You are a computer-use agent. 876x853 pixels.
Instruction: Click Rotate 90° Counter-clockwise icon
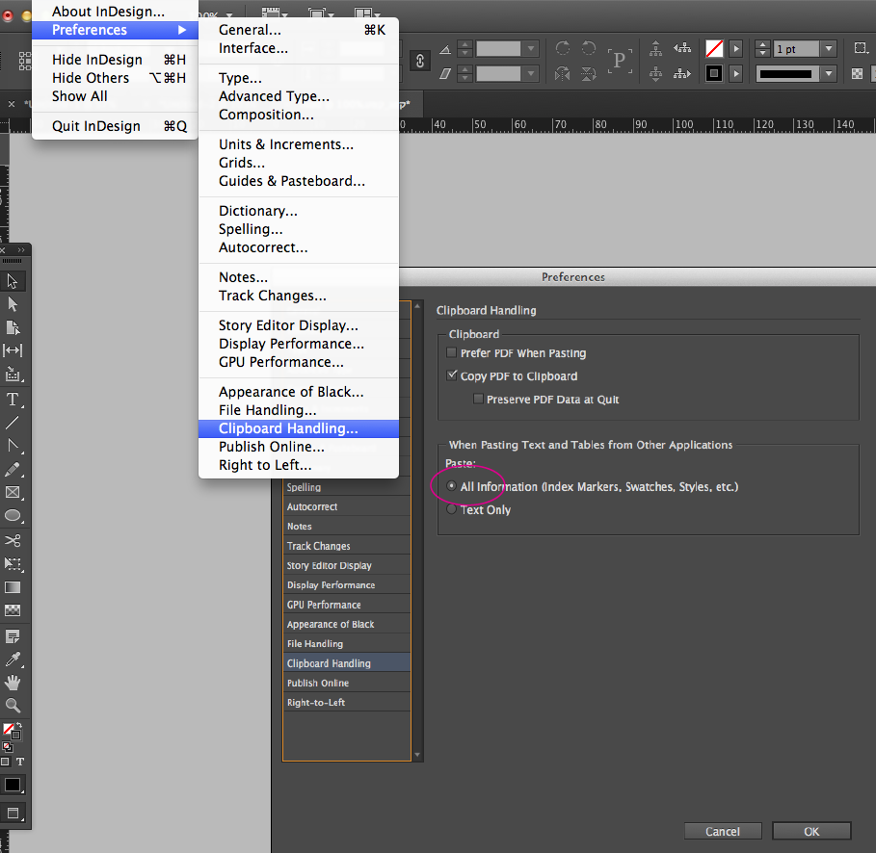click(589, 48)
